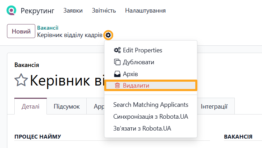Open the Recruiting app logo icon
Viewport: 262px width, 148px height.
pos(12,10)
